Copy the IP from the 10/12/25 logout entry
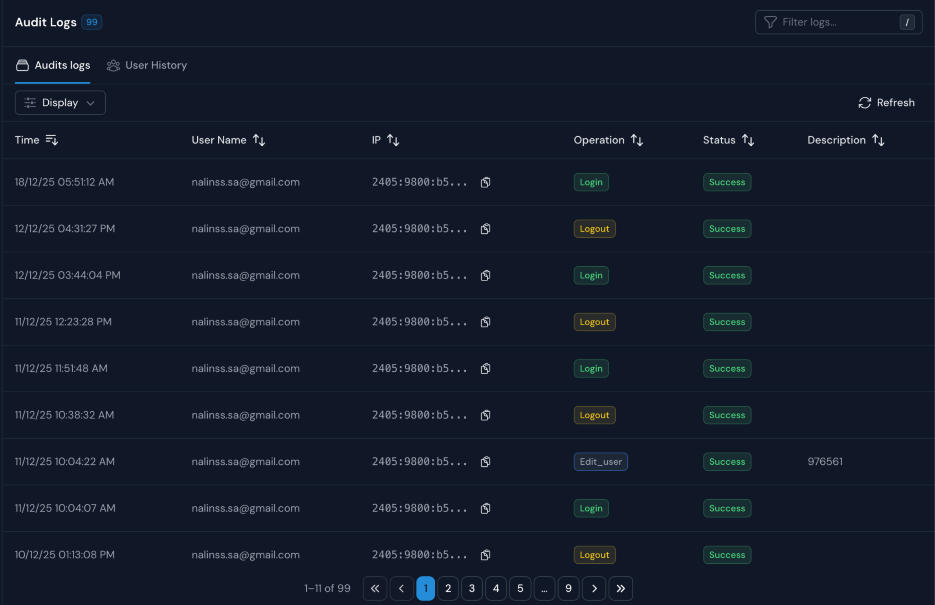This screenshot has height=605, width=935. [485, 555]
